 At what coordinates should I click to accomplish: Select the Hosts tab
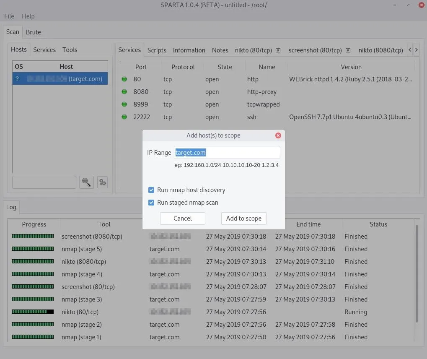[19, 49]
